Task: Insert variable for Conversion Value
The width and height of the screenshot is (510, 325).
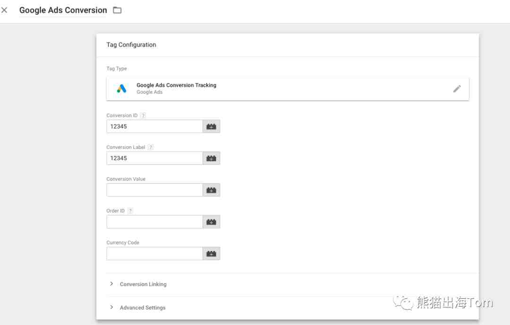Action: coord(212,190)
